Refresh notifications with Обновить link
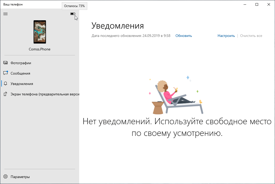Image resolution: width=275 pixels, height=184 pixels. click(184, 36)
